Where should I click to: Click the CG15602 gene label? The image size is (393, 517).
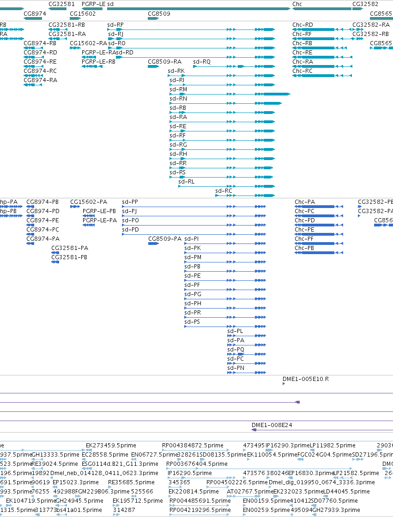(x=83, y=13)
